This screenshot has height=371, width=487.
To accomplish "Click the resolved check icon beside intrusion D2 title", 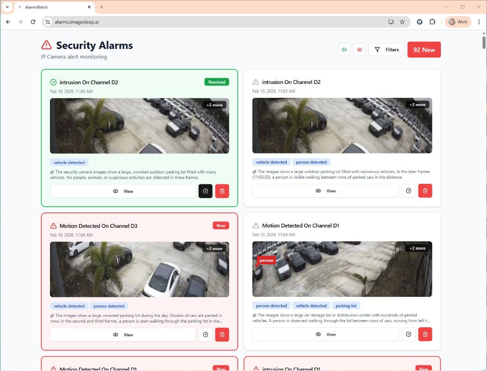I will pos(53,82).
